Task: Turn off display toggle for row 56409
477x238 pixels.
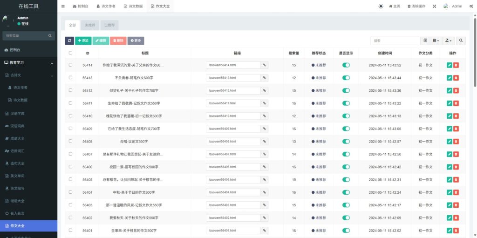Action: coord(346,129)
